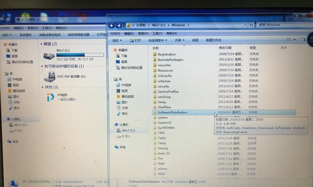Collapse 有可移动存储的设备 (1) group
This screenshot has width=313, height=187.
[42, 66]
